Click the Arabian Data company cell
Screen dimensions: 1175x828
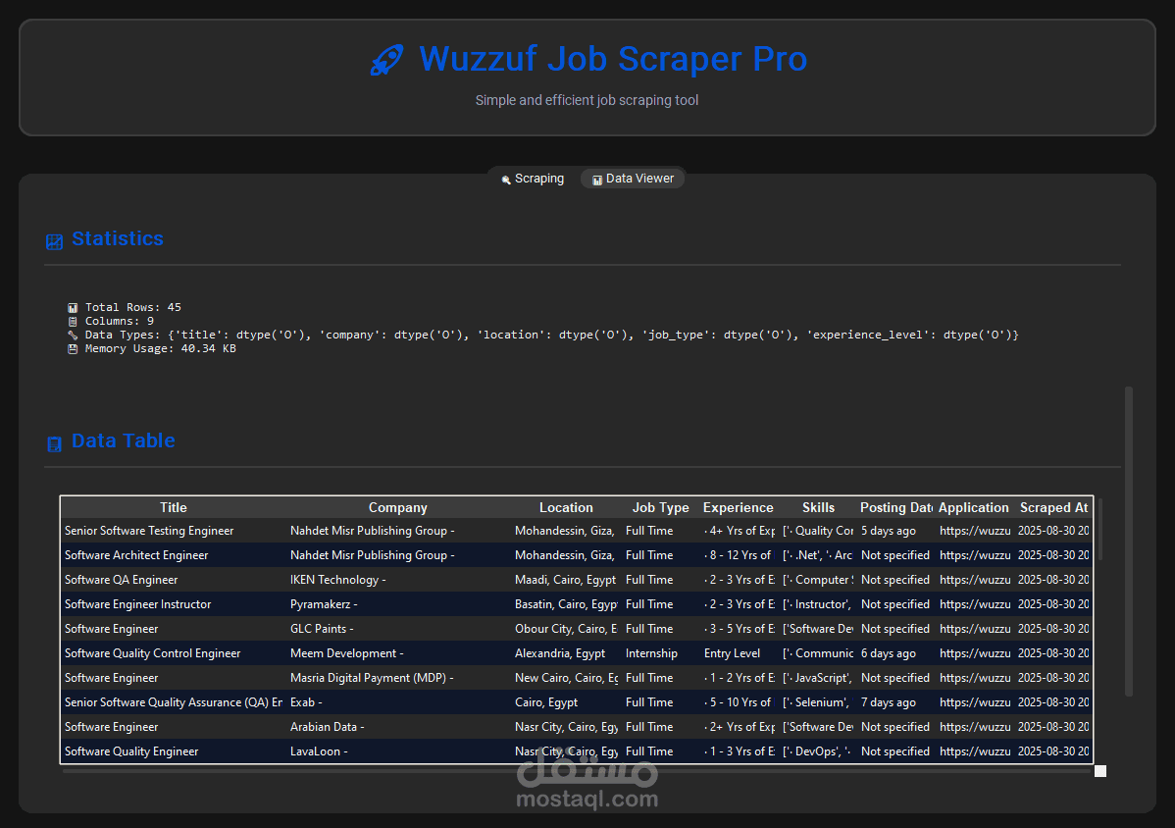tap(398, 727)
